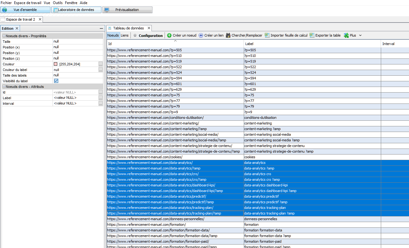Click the blue Créer un lien plus icon

tap(201, 35)
